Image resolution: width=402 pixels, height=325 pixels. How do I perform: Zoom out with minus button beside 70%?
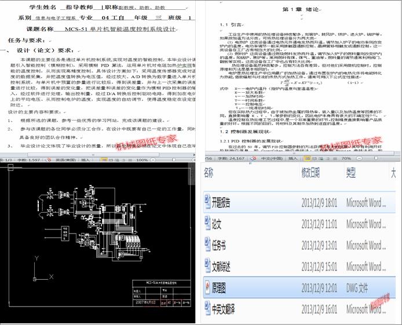359,158
